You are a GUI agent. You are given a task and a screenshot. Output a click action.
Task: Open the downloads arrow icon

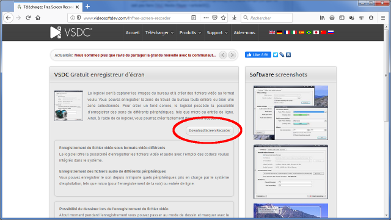click(234, 18)
